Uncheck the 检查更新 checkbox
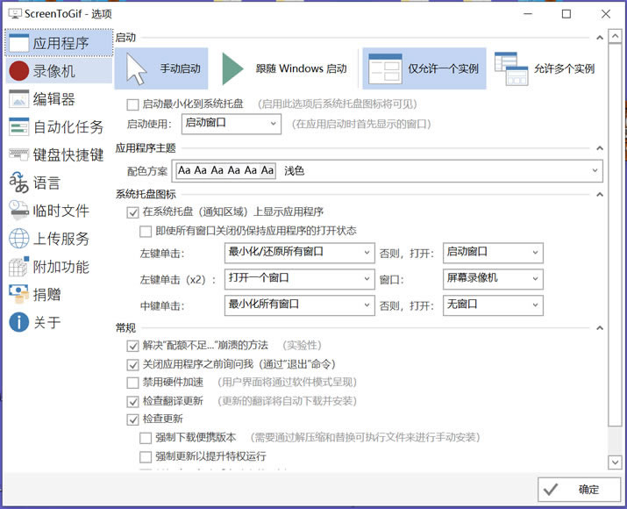The height and width of the screenshot is (509, 627). [132, 419]
